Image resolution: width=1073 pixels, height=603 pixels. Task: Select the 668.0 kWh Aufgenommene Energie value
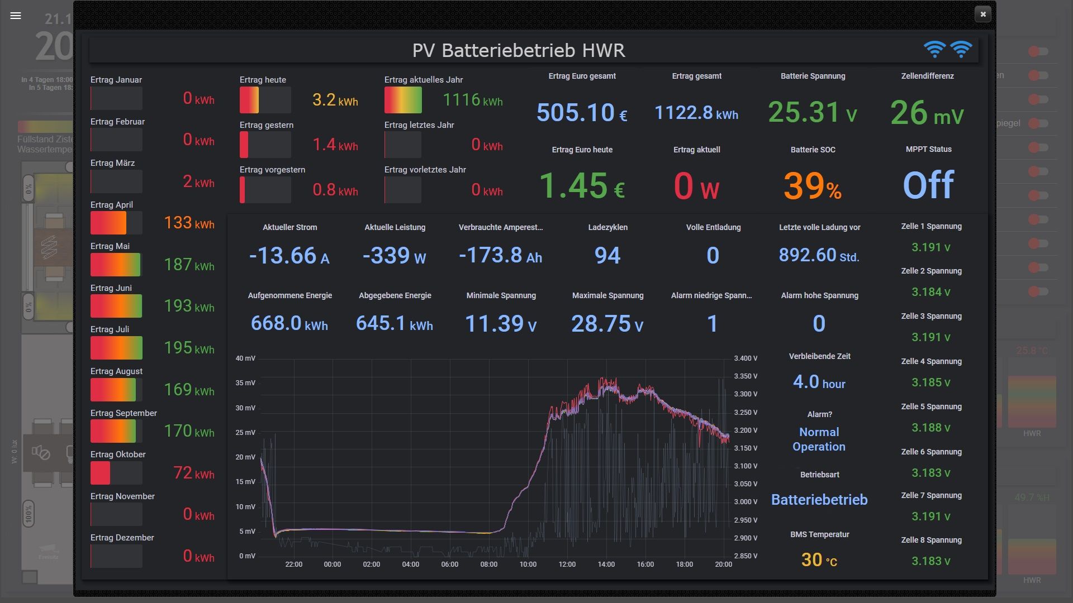pos(289,324)
